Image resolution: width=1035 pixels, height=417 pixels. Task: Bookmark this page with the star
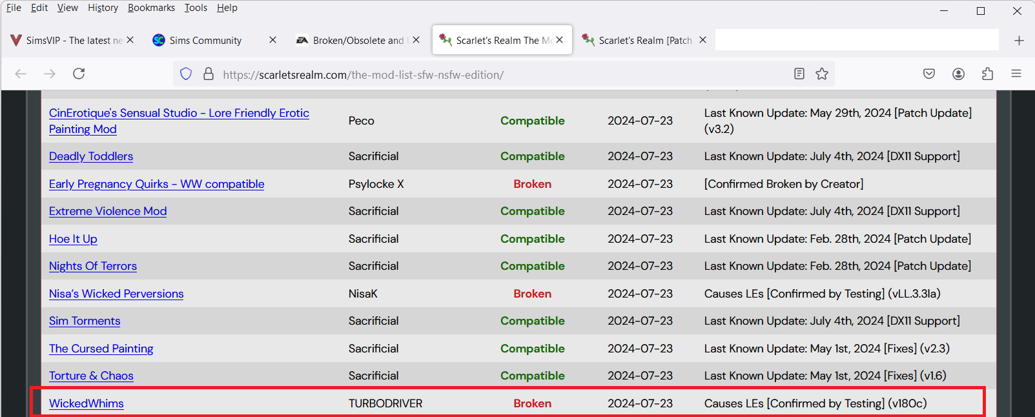click(x=822, y=74)
